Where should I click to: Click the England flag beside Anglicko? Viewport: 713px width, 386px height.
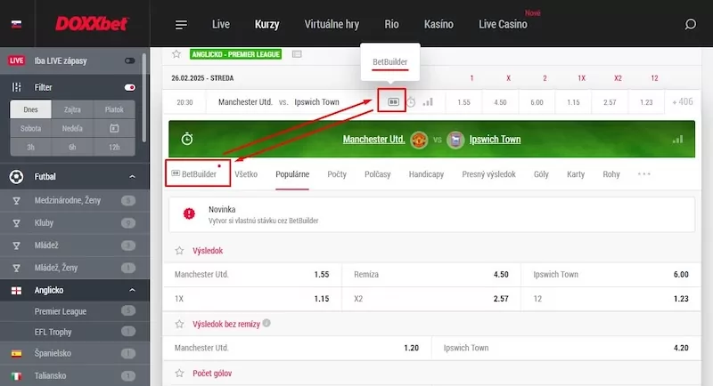pyautogui.click(x=16, y=290)
